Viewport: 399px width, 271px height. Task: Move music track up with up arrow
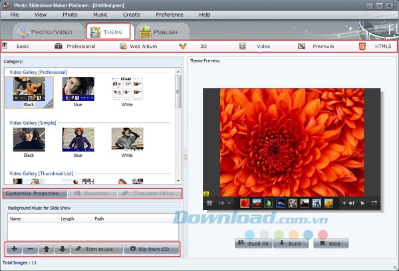[x=46, y=249]
